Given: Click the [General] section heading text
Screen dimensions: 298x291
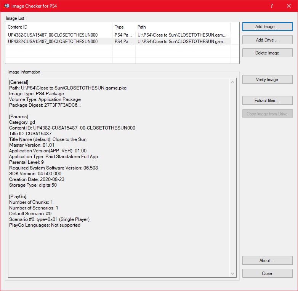Looking at the screenshot, I should [x=19, y=82].
